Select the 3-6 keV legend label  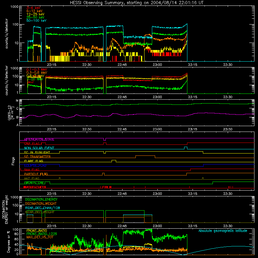pos(34,8)
